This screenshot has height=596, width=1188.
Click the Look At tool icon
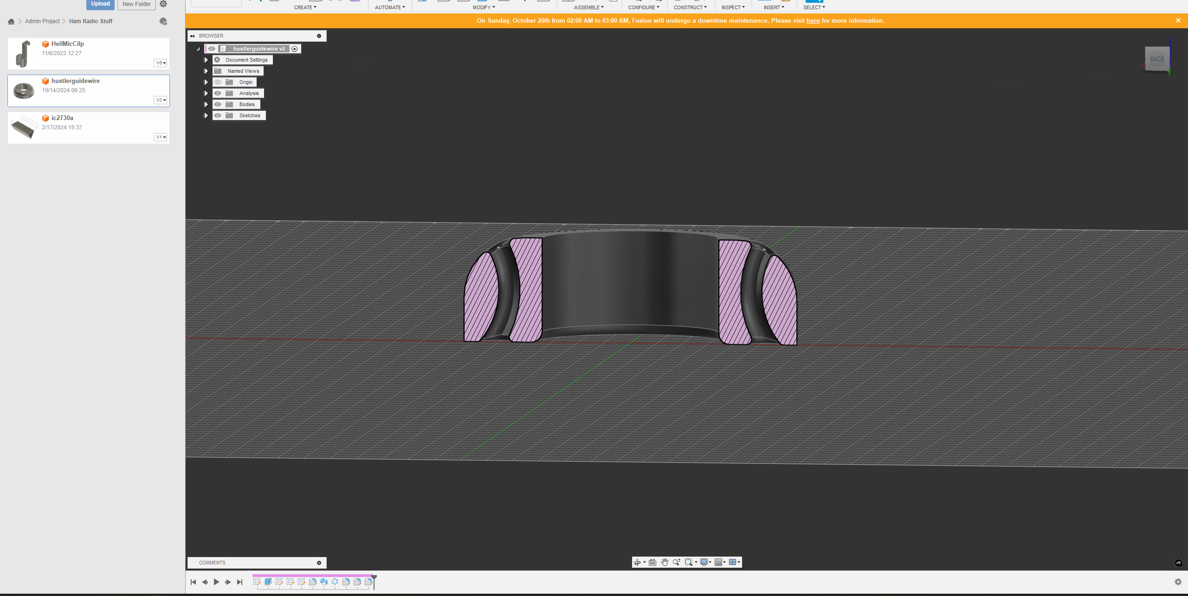click(x=652, y=562)
